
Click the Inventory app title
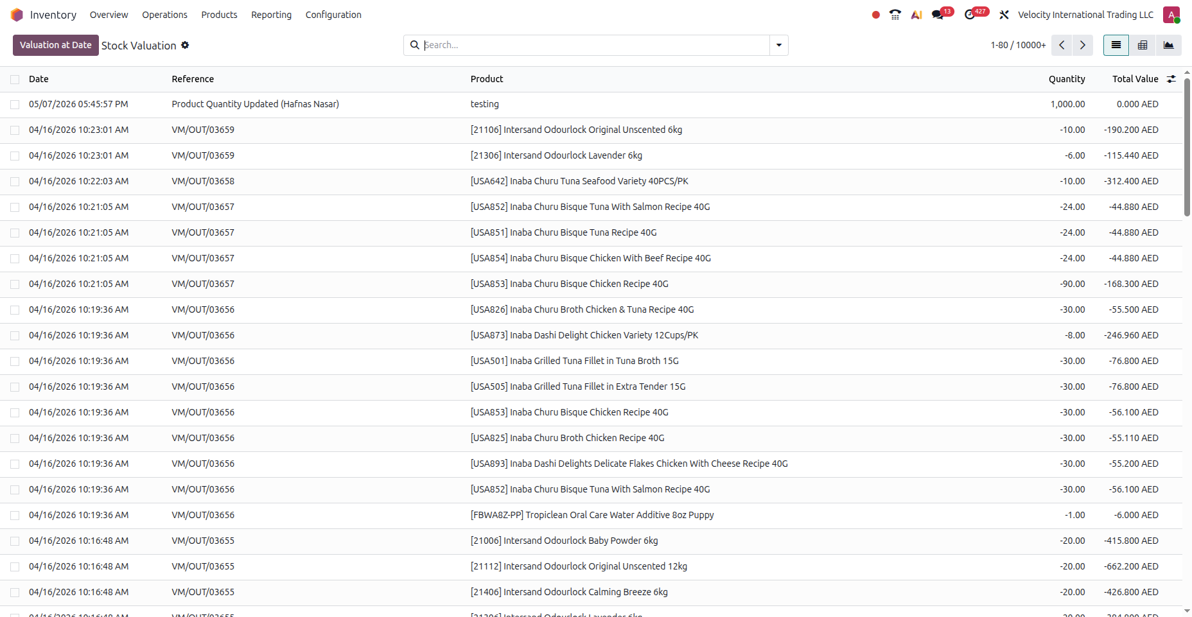point(53,15)
